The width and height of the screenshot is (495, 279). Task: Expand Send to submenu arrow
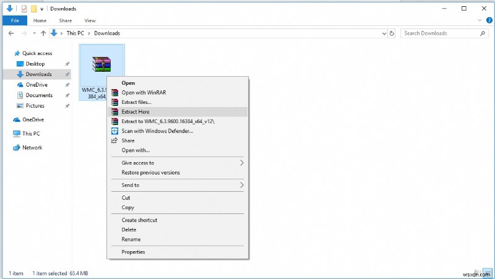click(x=242, y=185)
